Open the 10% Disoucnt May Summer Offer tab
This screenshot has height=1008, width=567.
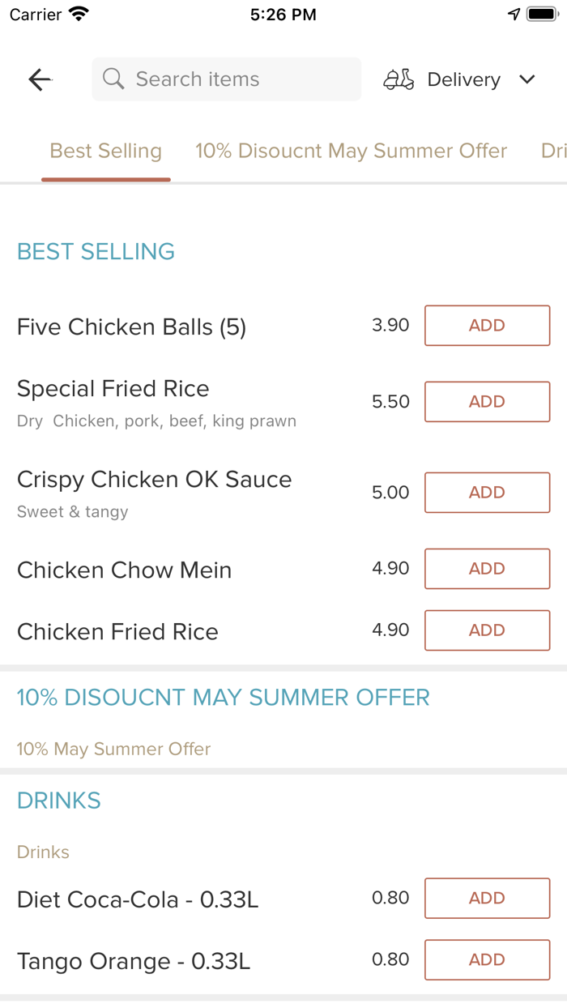pos(351,151)
